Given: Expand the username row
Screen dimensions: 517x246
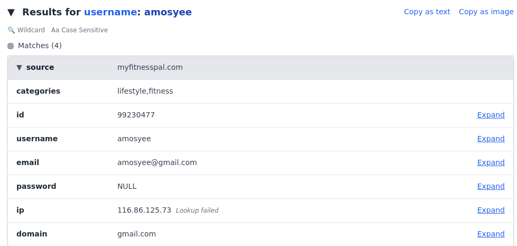Looking at the screenshot, I should tap(491, 139).
